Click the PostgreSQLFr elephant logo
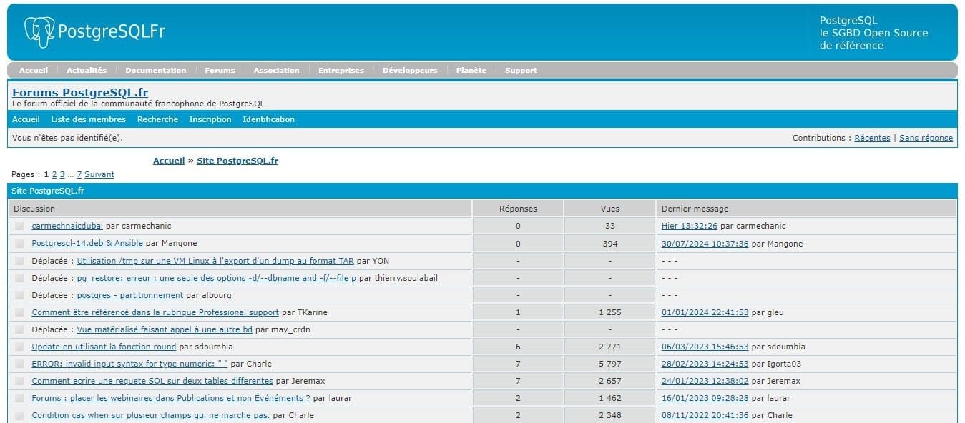The width and height of the screenshot is (965, 423). point(94,33)
